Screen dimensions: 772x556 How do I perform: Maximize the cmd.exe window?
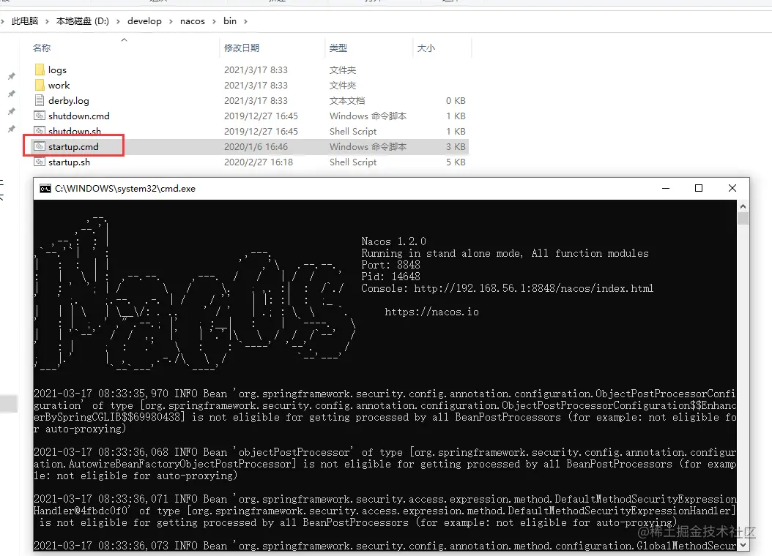pos(699,188)
